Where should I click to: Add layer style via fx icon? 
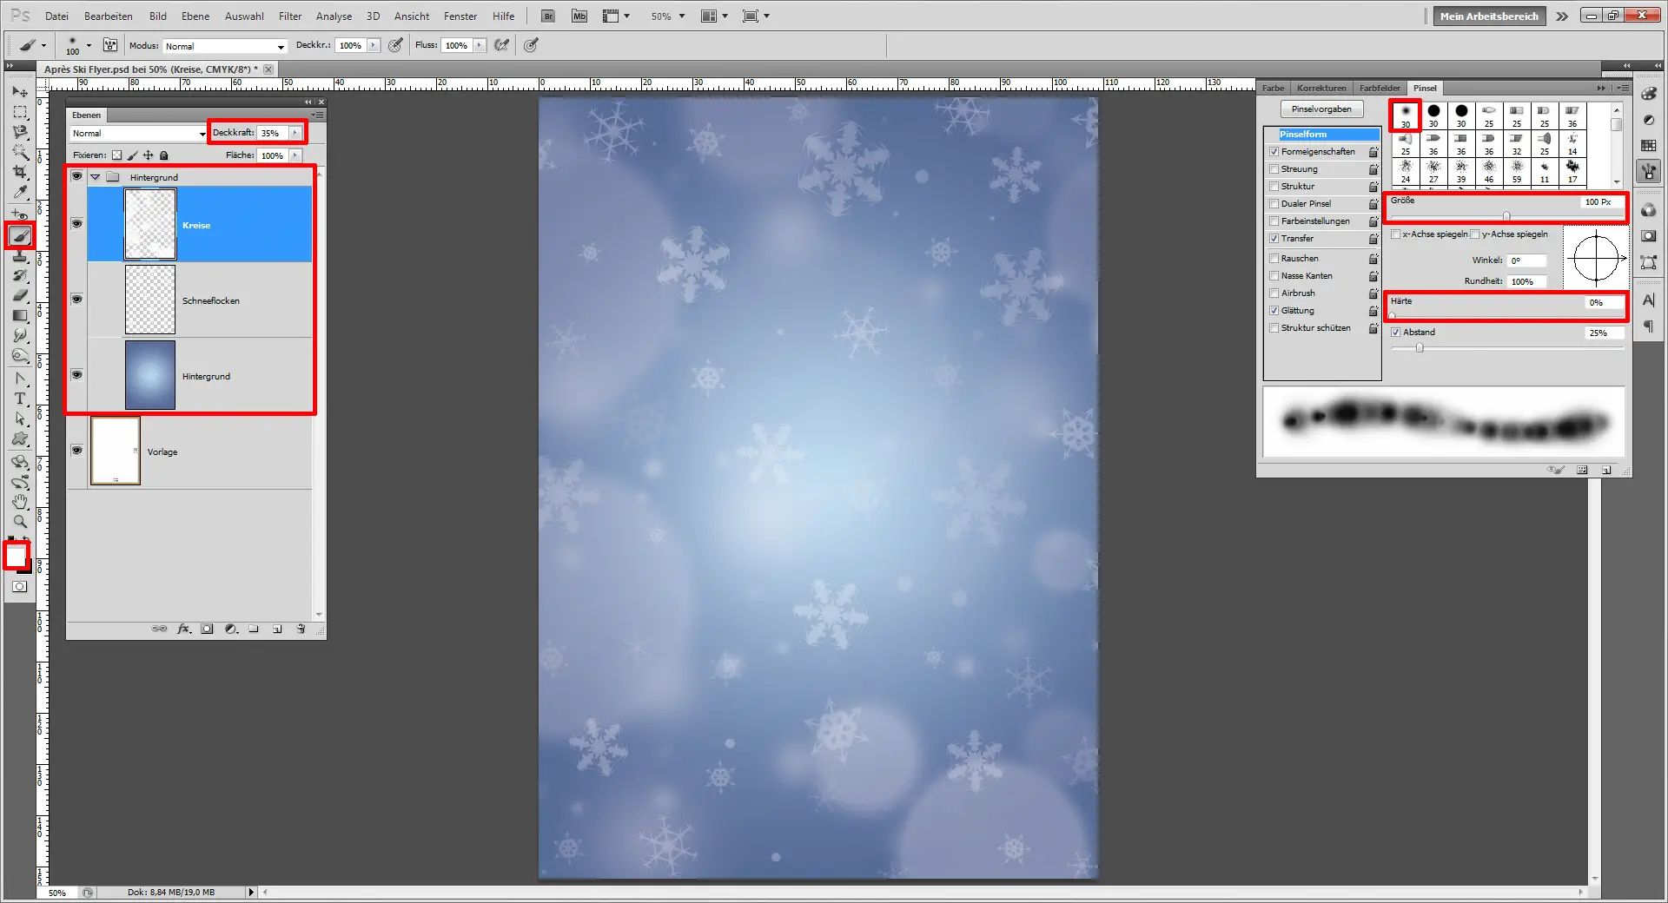tap(183, 629)
